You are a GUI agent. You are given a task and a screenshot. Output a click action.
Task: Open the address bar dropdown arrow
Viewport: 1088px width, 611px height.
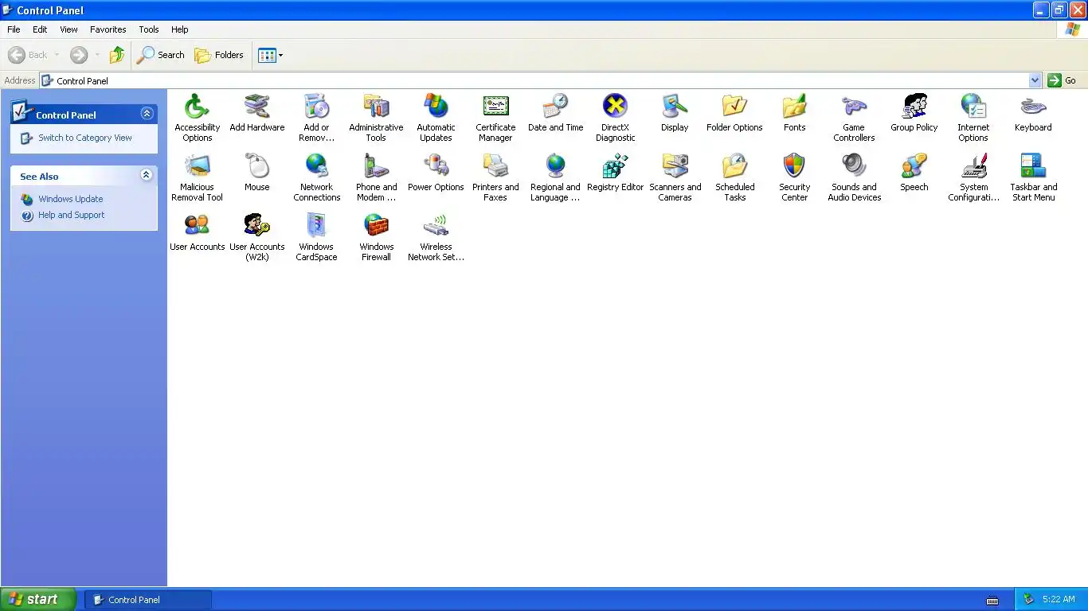1035,80
